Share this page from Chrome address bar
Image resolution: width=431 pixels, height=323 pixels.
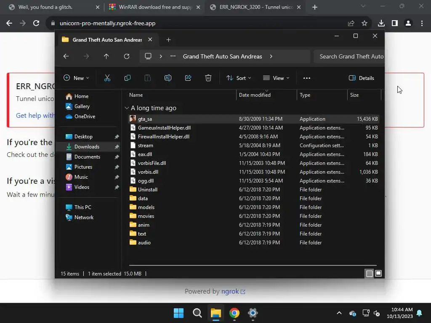(x=351, y=24)
